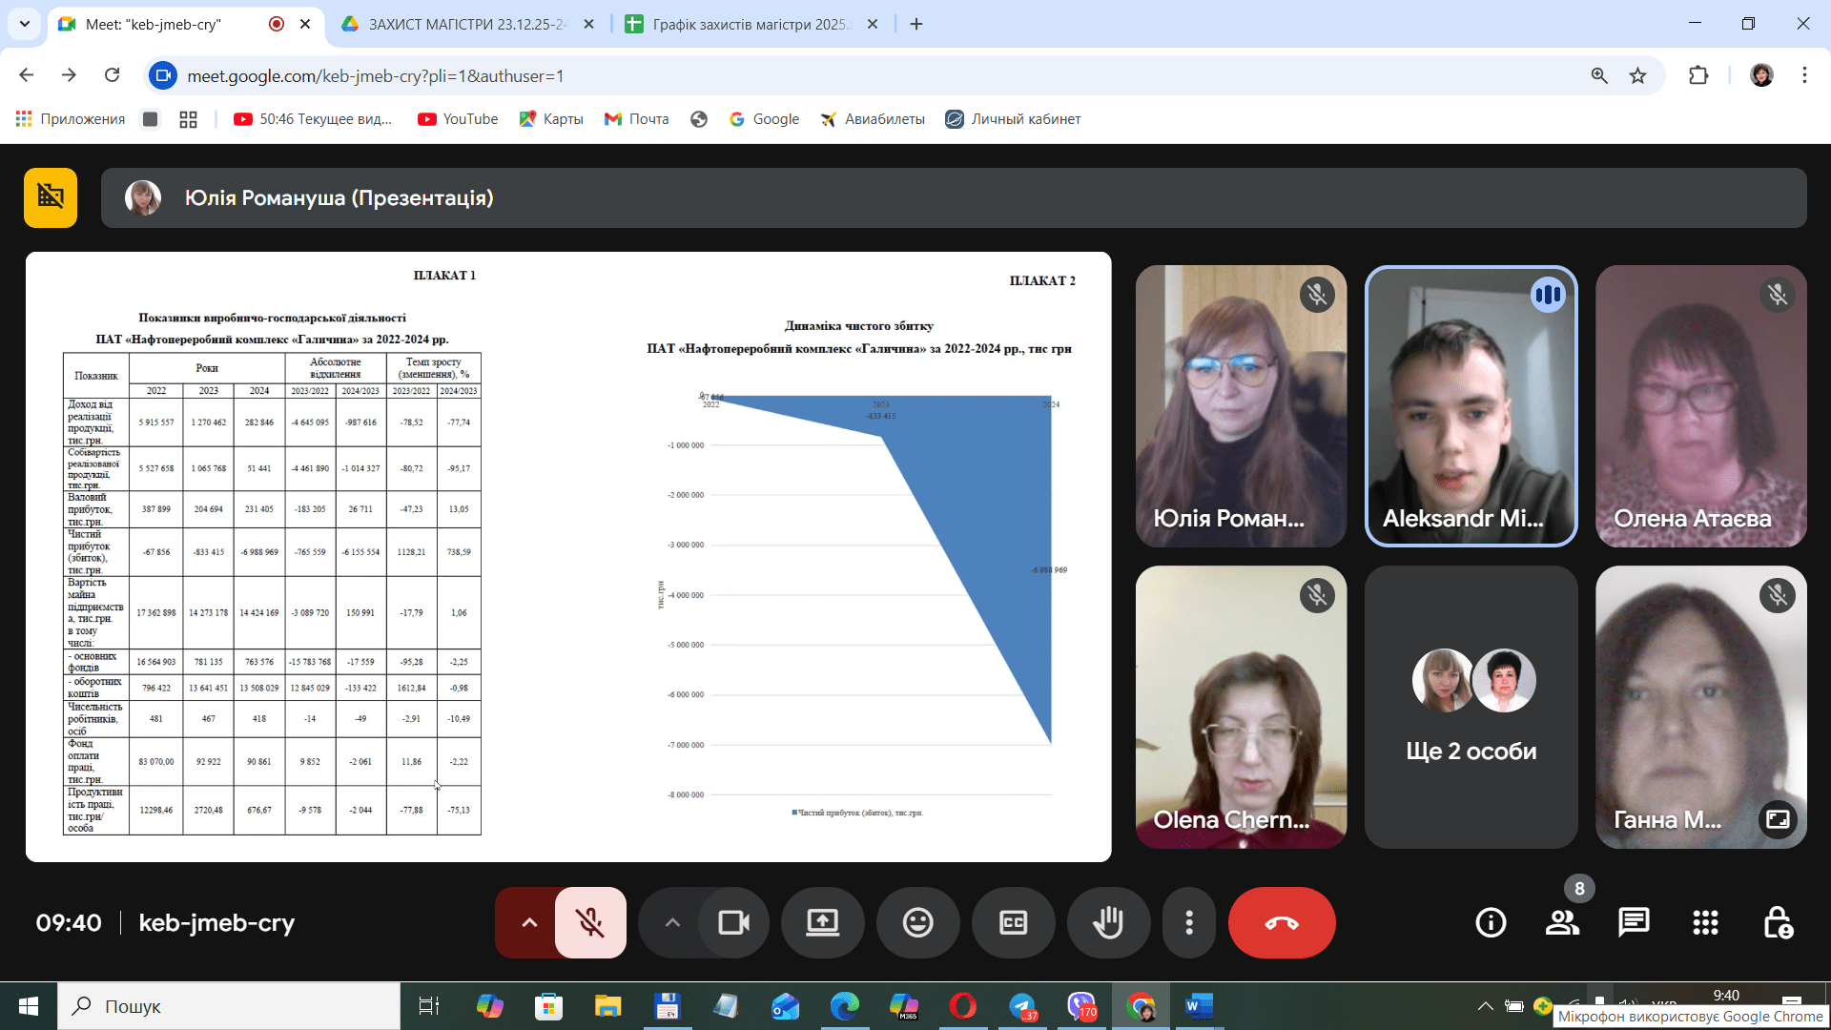Screen dimensions: 1831x1030
Task: Turn on closed captions
Action: pos(1013,922)
